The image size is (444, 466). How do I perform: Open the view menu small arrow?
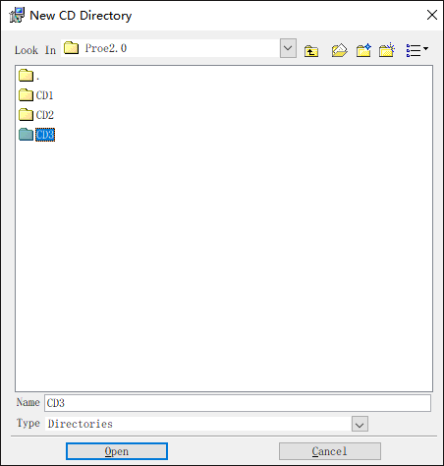click(425, 48)
